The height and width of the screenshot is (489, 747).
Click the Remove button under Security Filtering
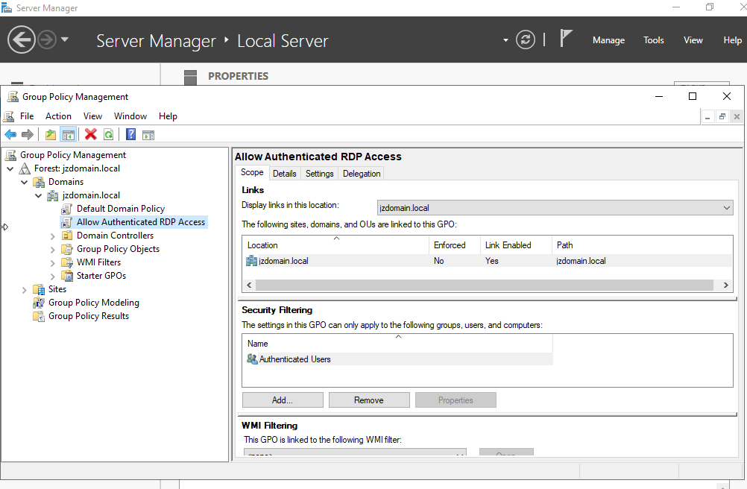[x=368, y=400]
